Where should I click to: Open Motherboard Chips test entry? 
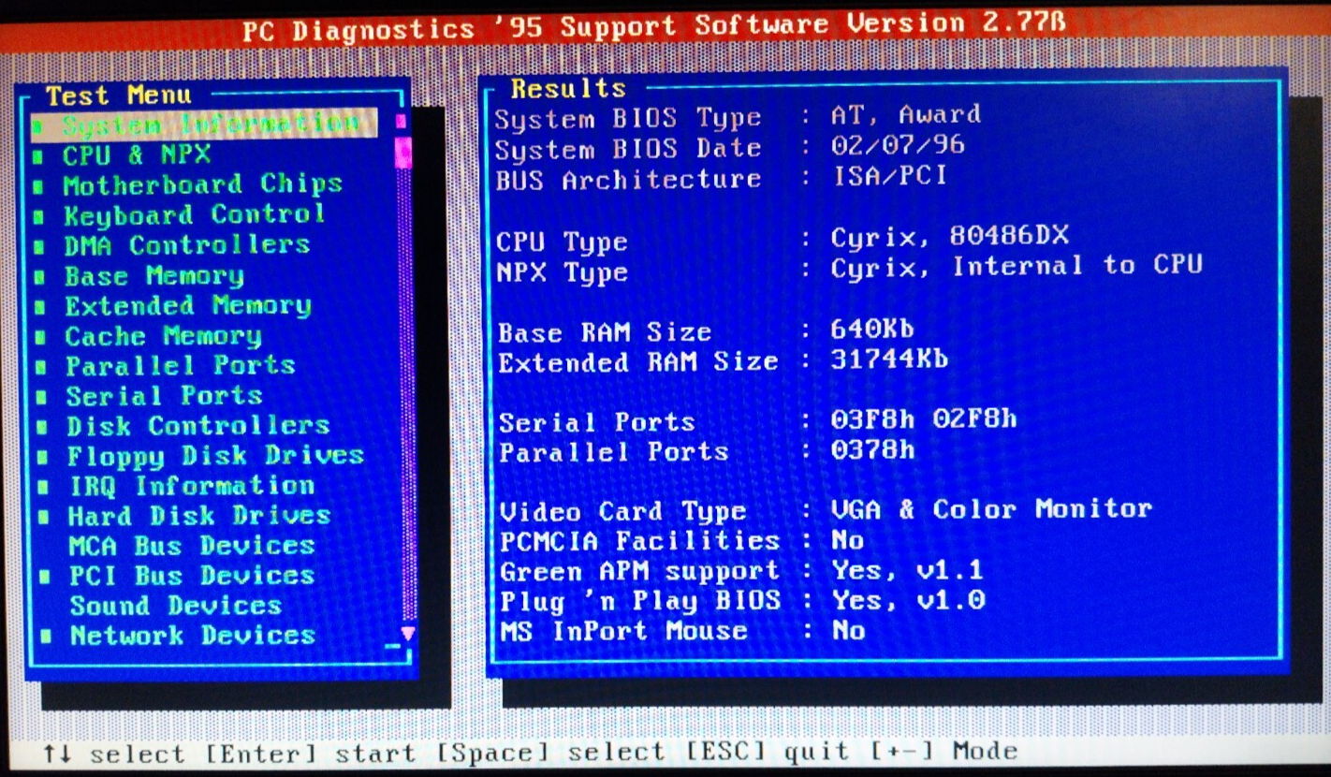click(202, 184)
